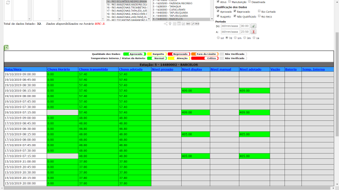Click the list view icon below the station list
339x190 pixels.
[x=174, y=24]
